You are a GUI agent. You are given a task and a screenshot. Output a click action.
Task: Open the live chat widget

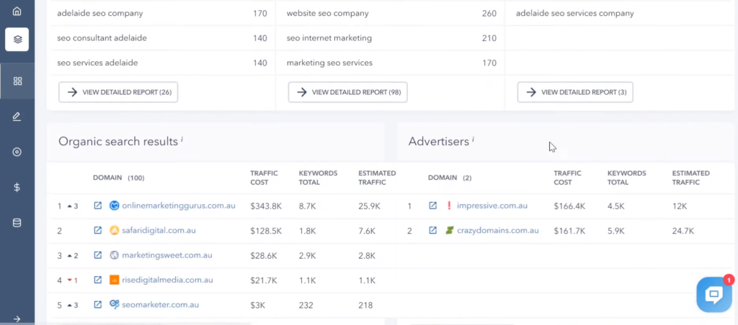click(713, 294)
